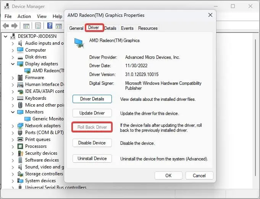This screenshot has width=260, height=199.
Task: Select the AMD Radeon display adapter icon
Action: pyautogui.click(x=27, y=71)
